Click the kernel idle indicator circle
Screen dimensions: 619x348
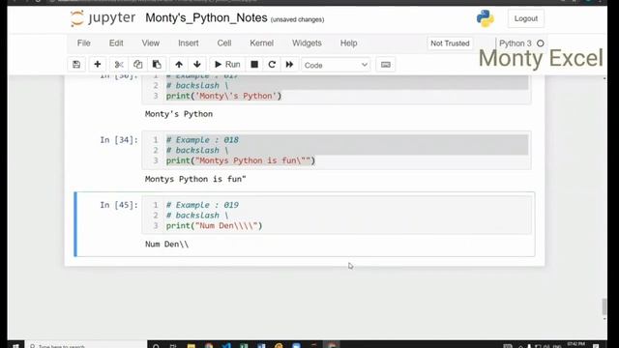pyautogui.click(x=540, y=43)
